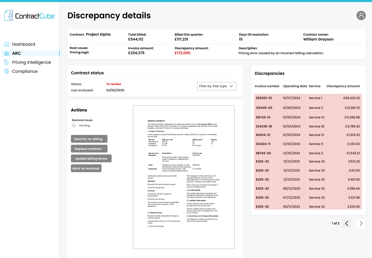The height and width of the screenshot is (258, 372).
Task: Click Update billing terms button
Action: [x=91, y=158]
